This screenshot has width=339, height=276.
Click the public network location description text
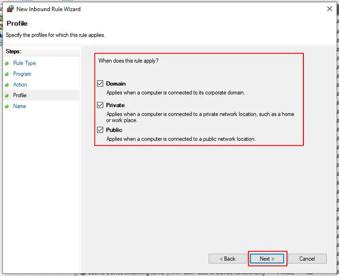[181, 139]
